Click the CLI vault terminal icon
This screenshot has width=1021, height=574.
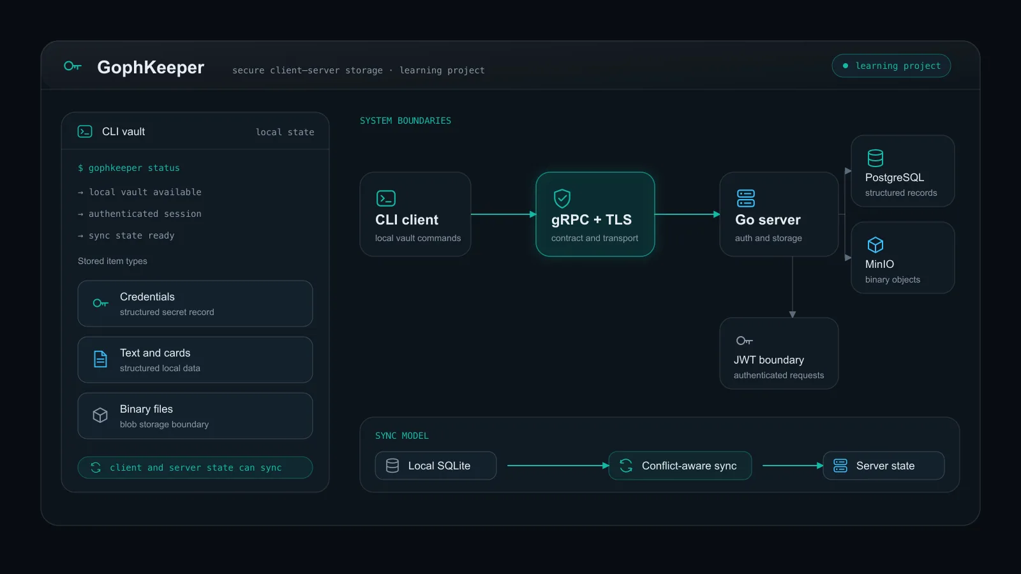point(85,131)
